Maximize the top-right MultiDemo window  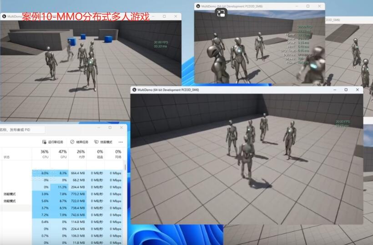click(308, 6)
